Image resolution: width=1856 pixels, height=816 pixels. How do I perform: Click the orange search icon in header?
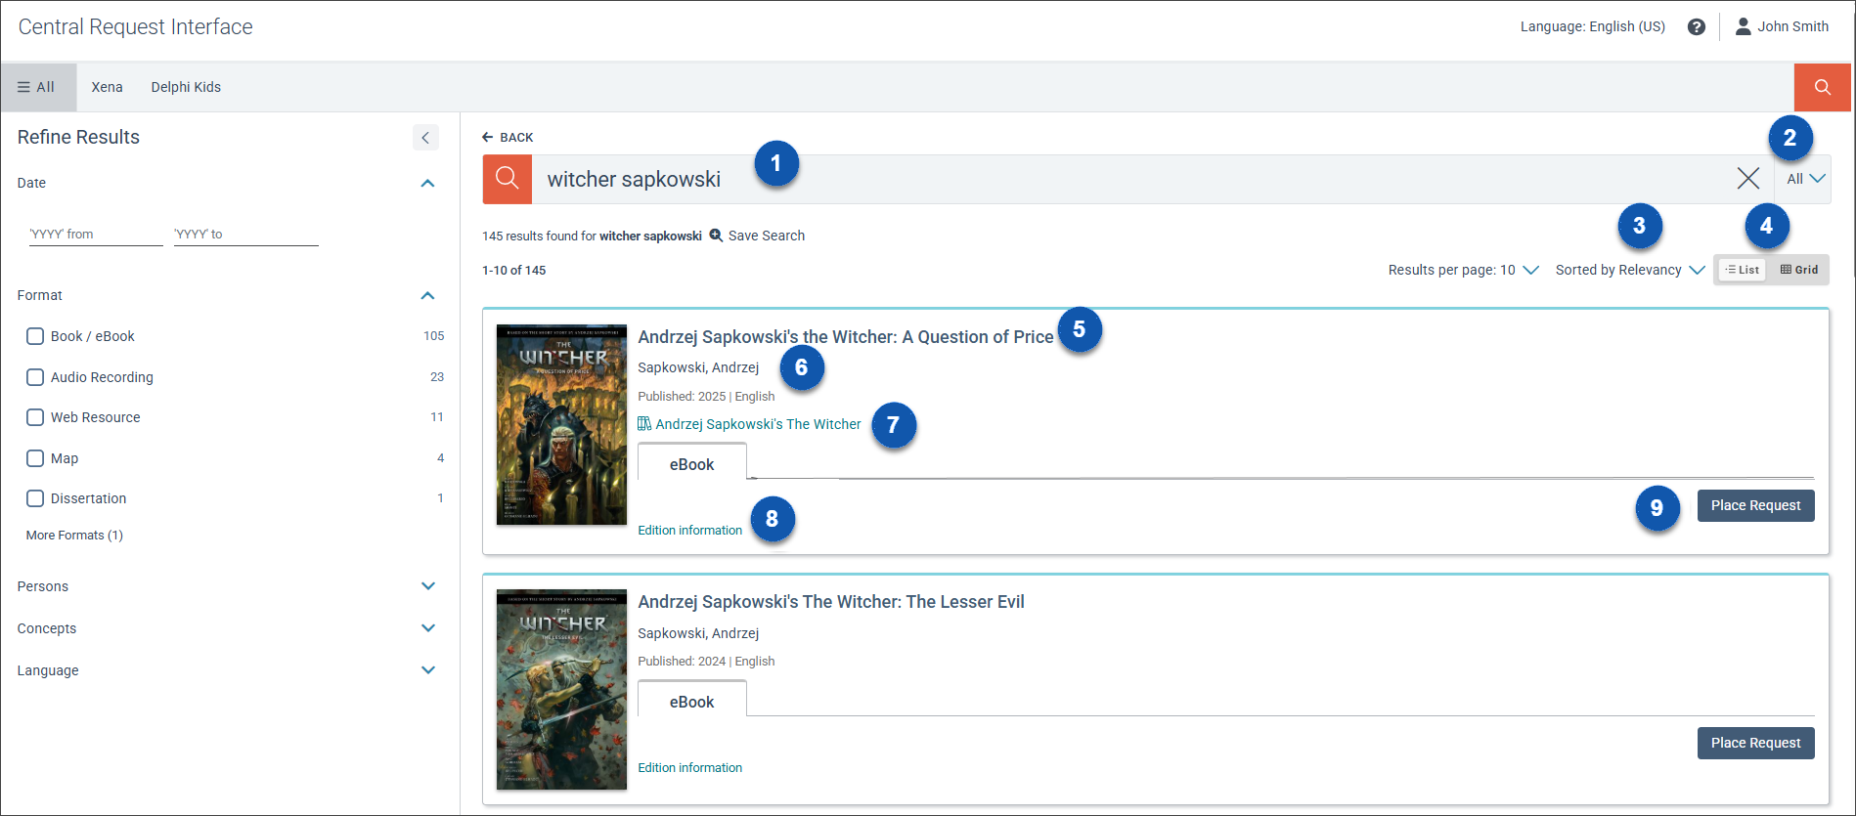pos(1822,87)
